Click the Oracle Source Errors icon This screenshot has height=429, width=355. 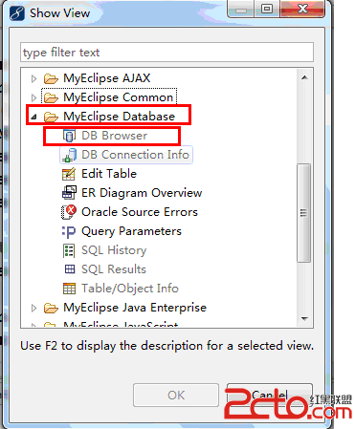pos(69,212)
